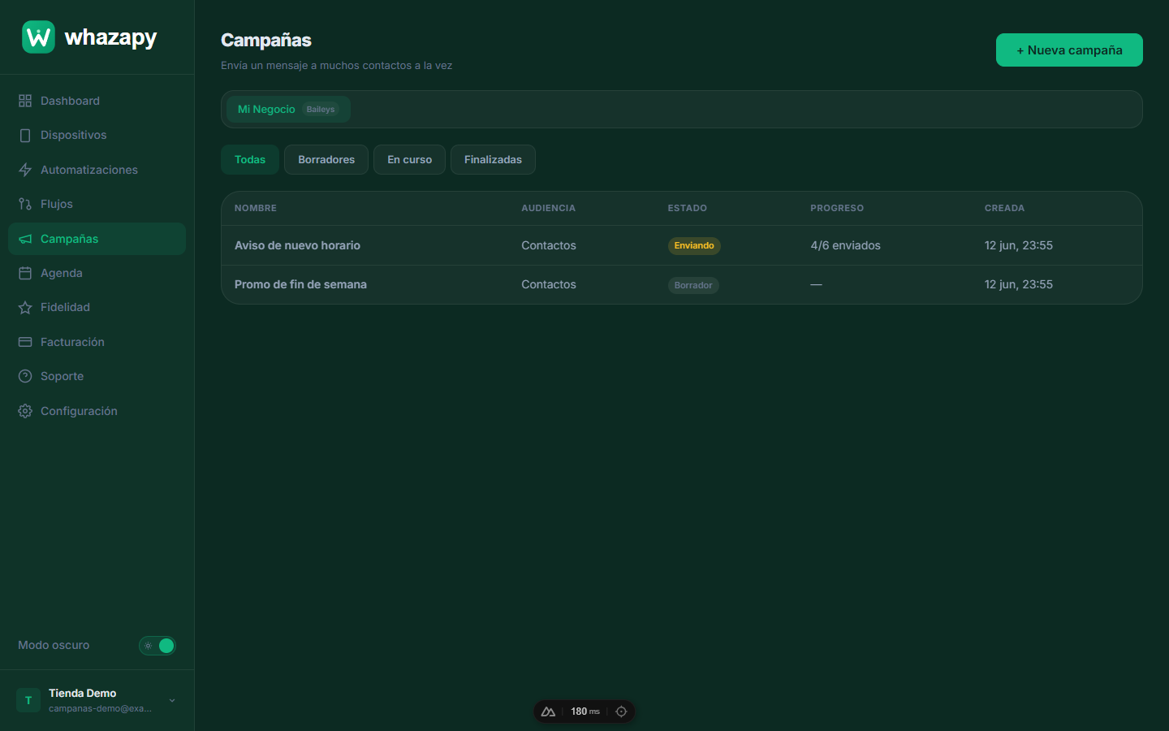Open Automatizaciones from sidebar
1169x731 pixels.
[x=97, y=170]
